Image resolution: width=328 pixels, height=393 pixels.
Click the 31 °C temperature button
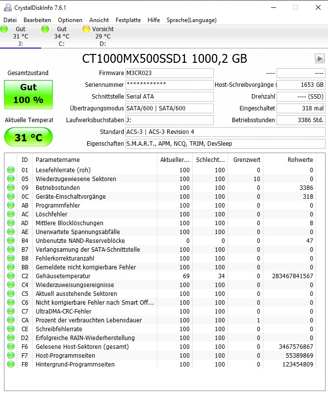tap(28, 137)
